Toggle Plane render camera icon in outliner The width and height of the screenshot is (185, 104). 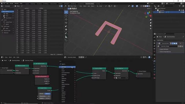(183, 12)
